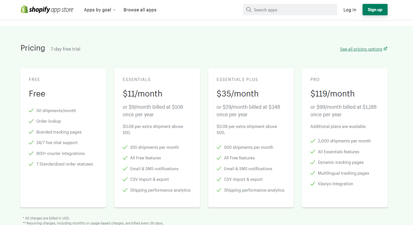Screen dimensions: 413x225
Task: Select the Pro $119/month plan price
Action: click(x=332, y=94)
